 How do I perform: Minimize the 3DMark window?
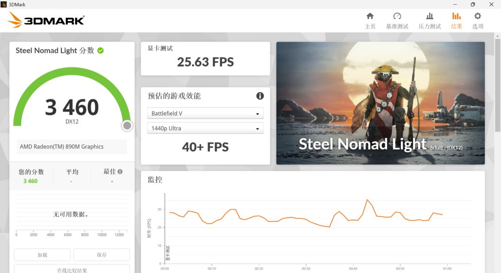[x=455, y=5]
